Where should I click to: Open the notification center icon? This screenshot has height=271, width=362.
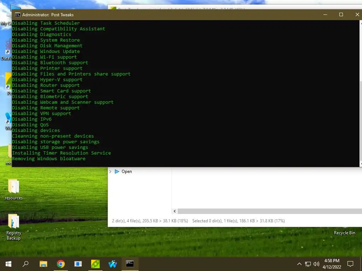(x=350, y=264)
